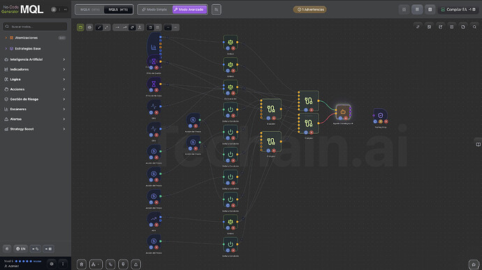Image resolution: width=482 pixels, height=270 pixels.
Task: Toggle the active diagonal-line connector style
Action: pyautogui.click(x=99, y=27)
